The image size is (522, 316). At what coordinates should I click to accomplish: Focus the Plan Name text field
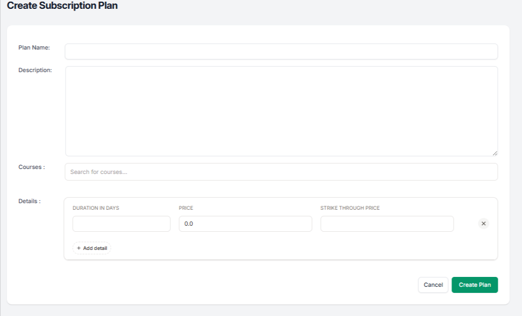[281, 51]
